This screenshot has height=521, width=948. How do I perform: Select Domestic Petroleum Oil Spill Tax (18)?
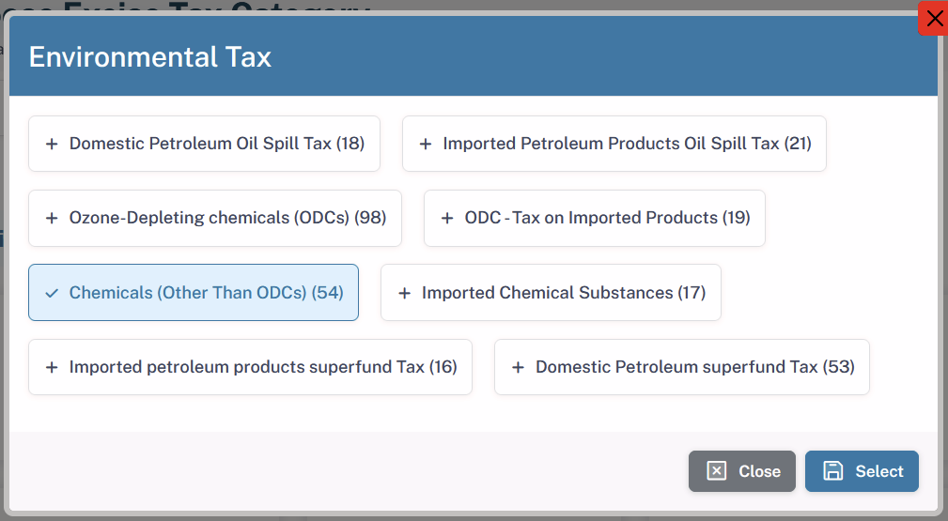click(205, 144)
